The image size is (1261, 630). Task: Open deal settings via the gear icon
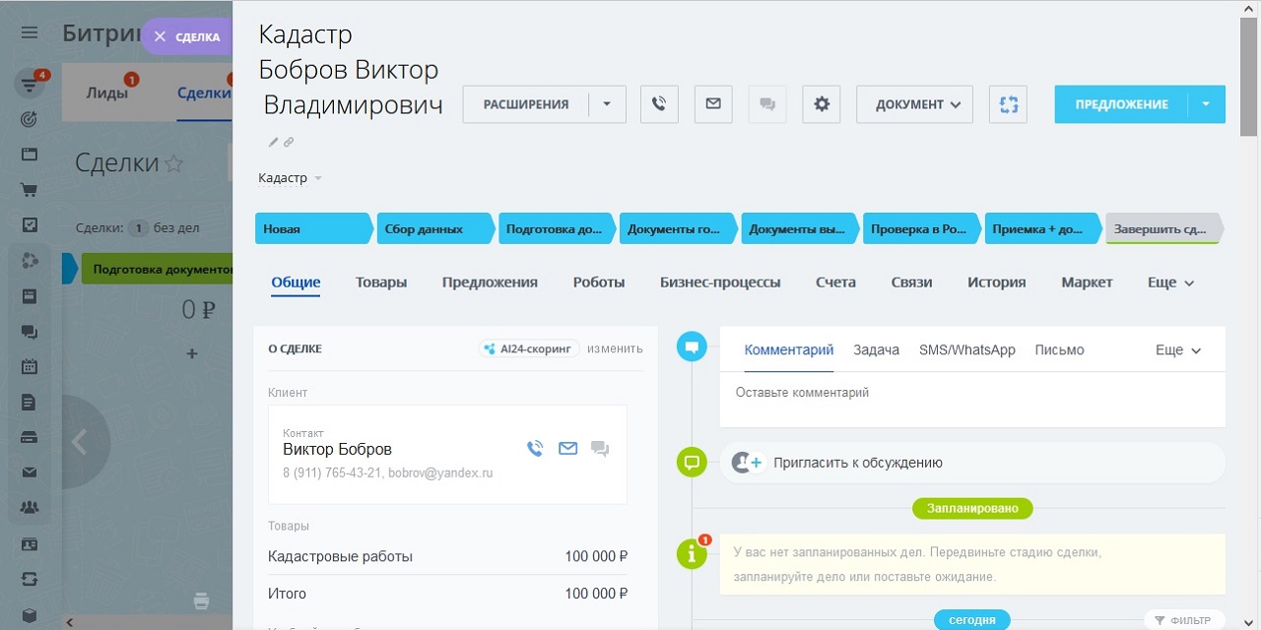tap(822, 104)
